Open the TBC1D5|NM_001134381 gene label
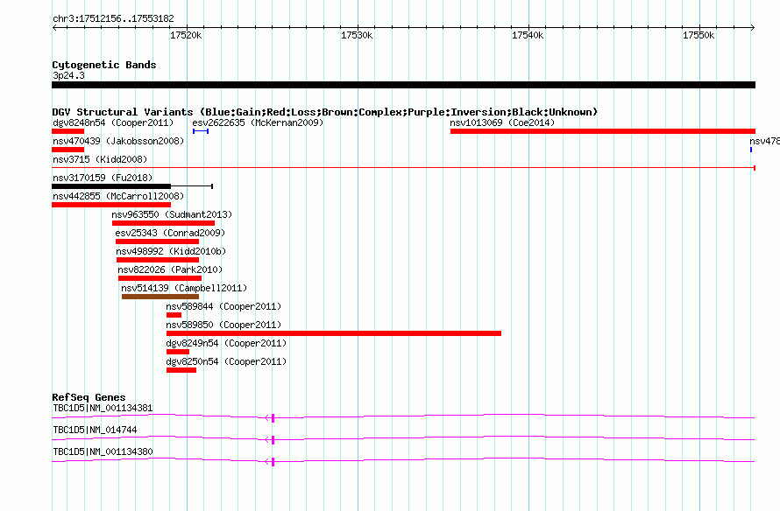This screenshot has height=511, width=780. [x=103, y=409]
